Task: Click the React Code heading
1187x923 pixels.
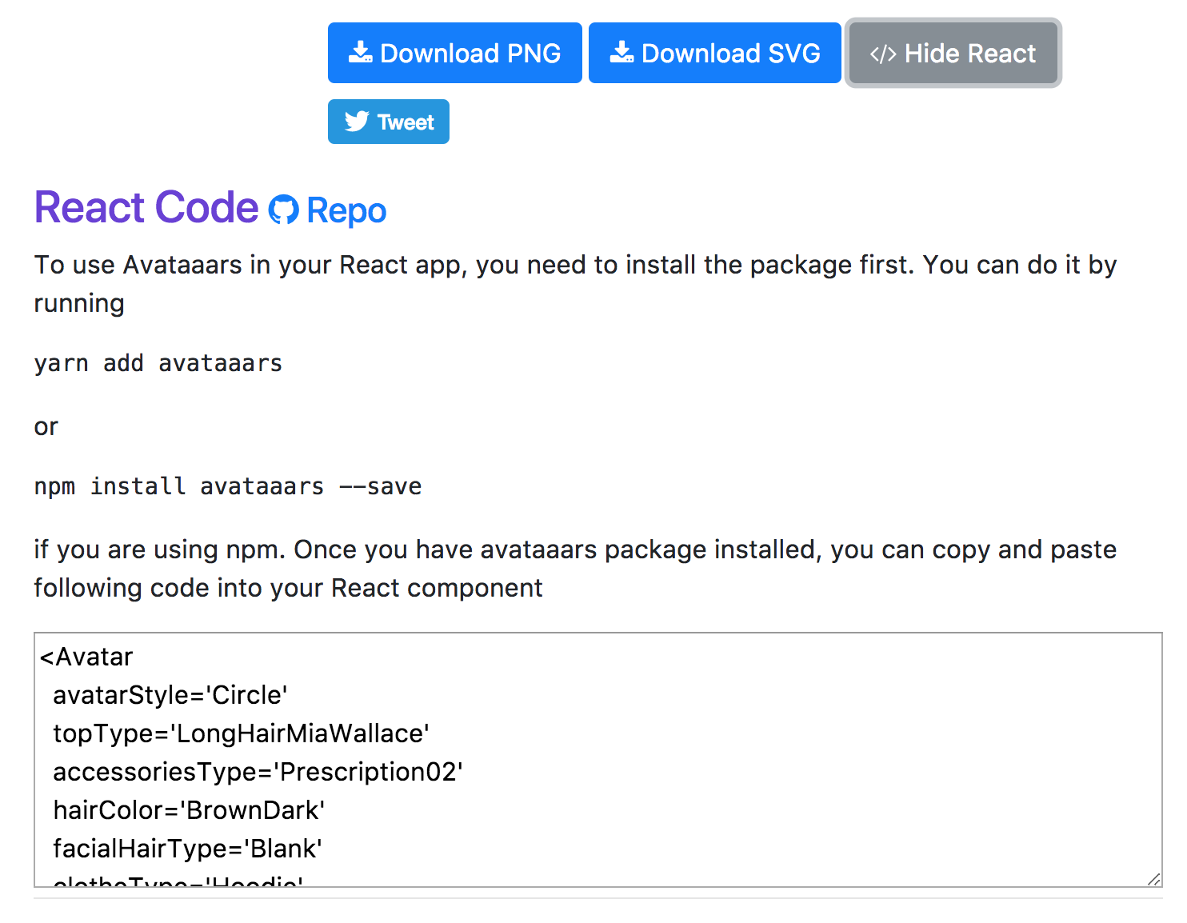Action: click(145, 207)
